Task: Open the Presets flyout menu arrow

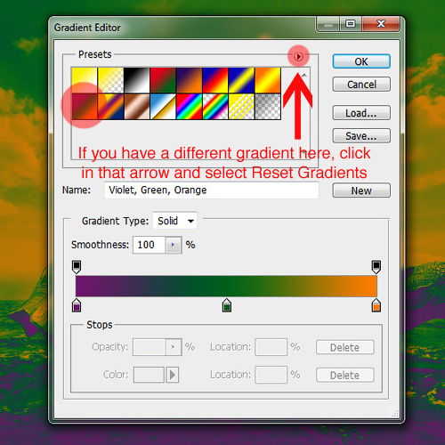Action: pyautogui.click(x=298, y=56)
